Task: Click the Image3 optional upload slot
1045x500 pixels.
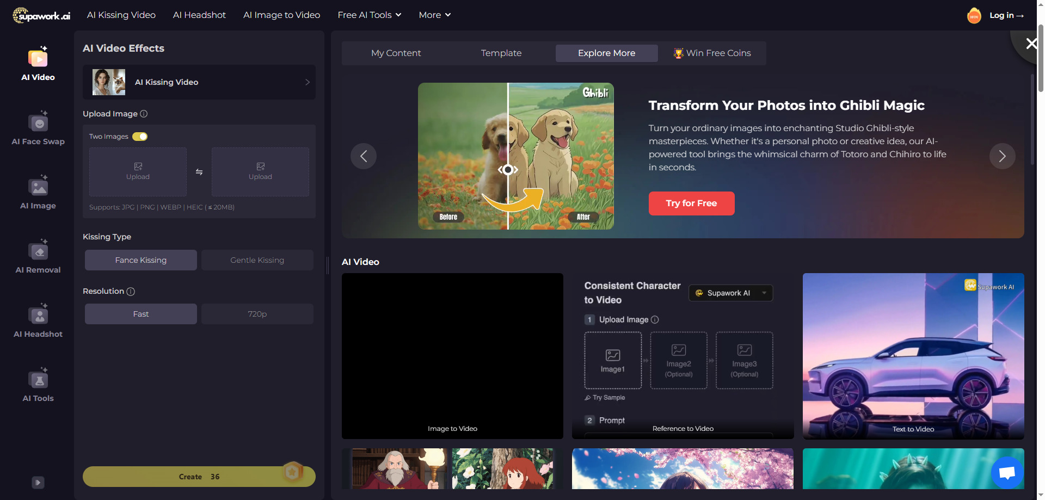Action: click(744, 360)
